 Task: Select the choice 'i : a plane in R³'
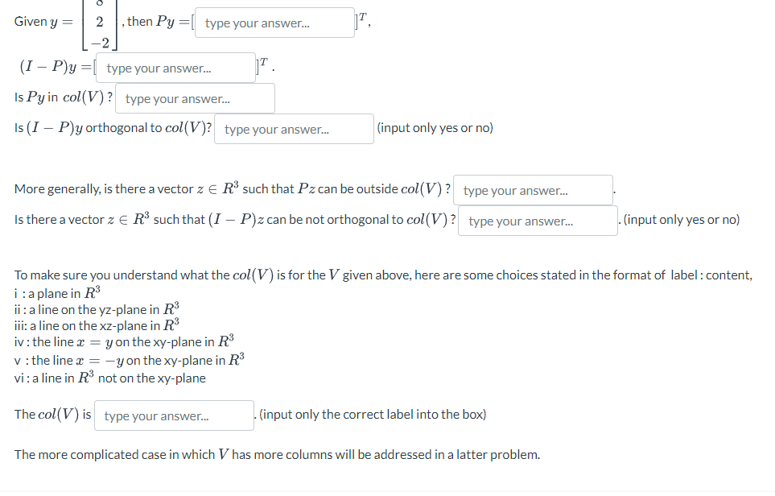56,291
